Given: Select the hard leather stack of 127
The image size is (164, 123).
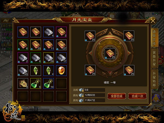Looking at the screenshot, I should tap(61, 45).
